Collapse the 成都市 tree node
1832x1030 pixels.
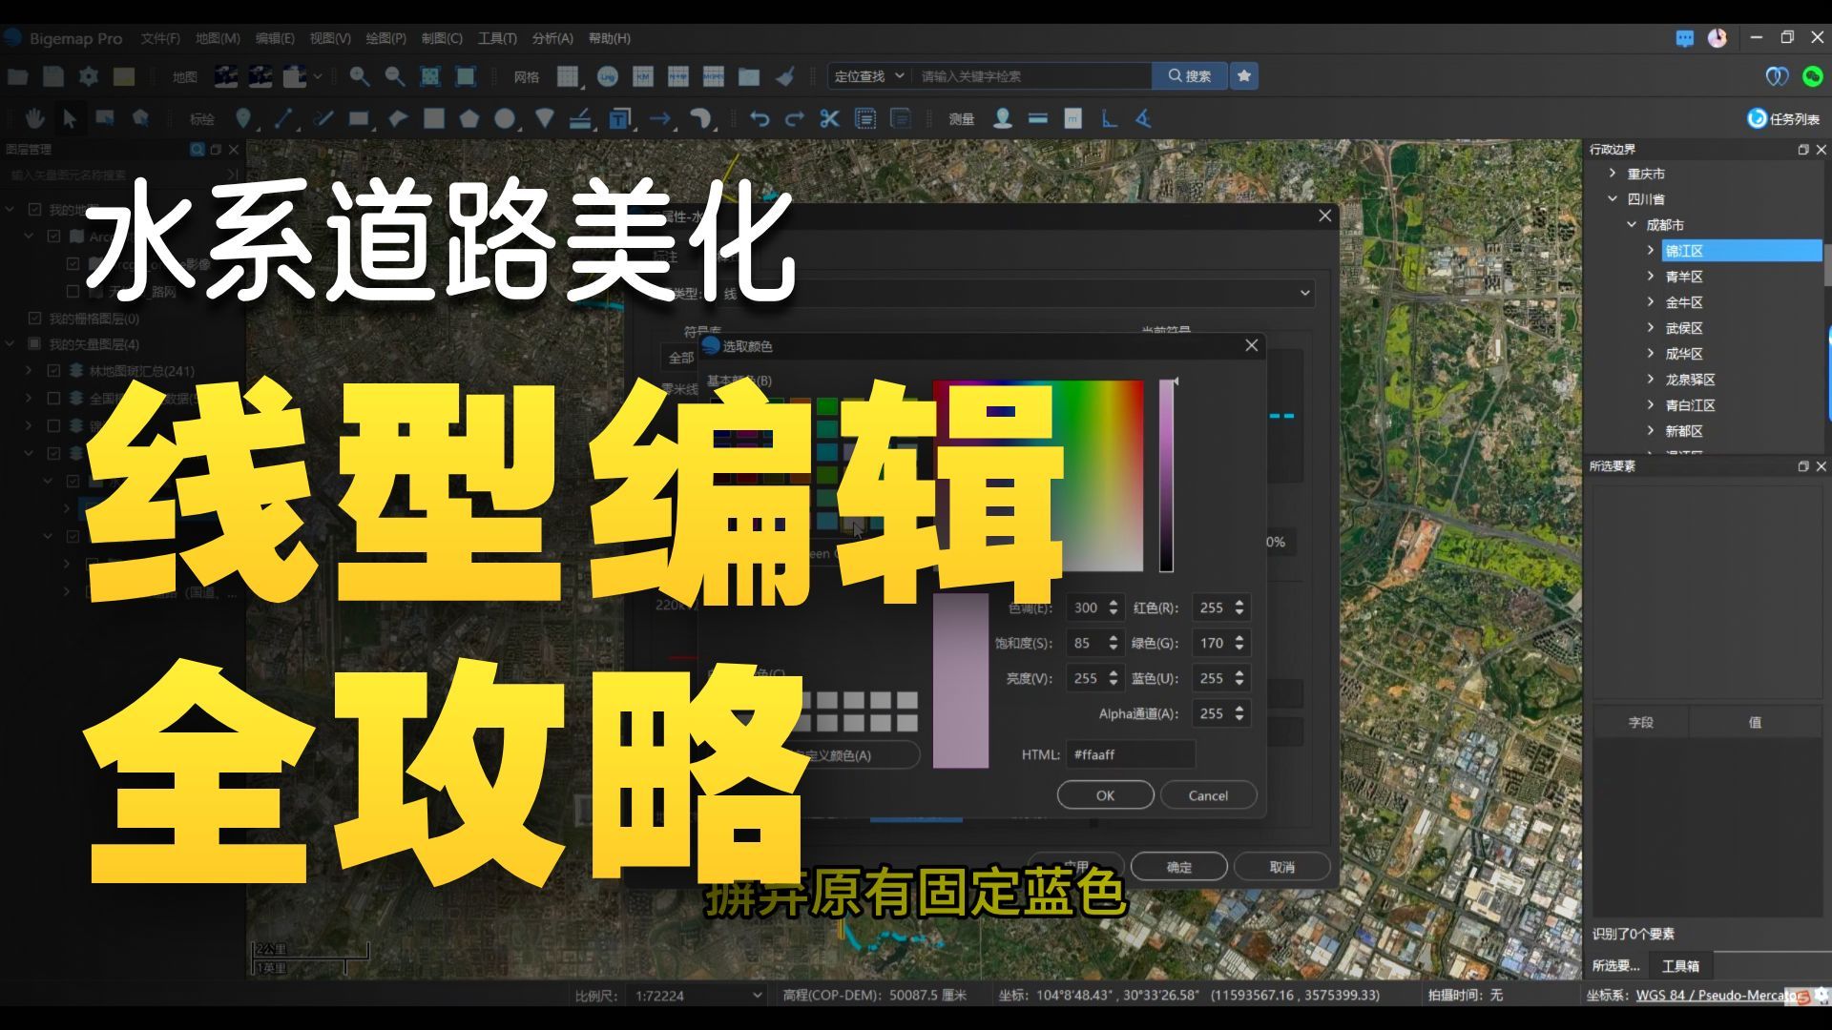[x=1632, y=225]
